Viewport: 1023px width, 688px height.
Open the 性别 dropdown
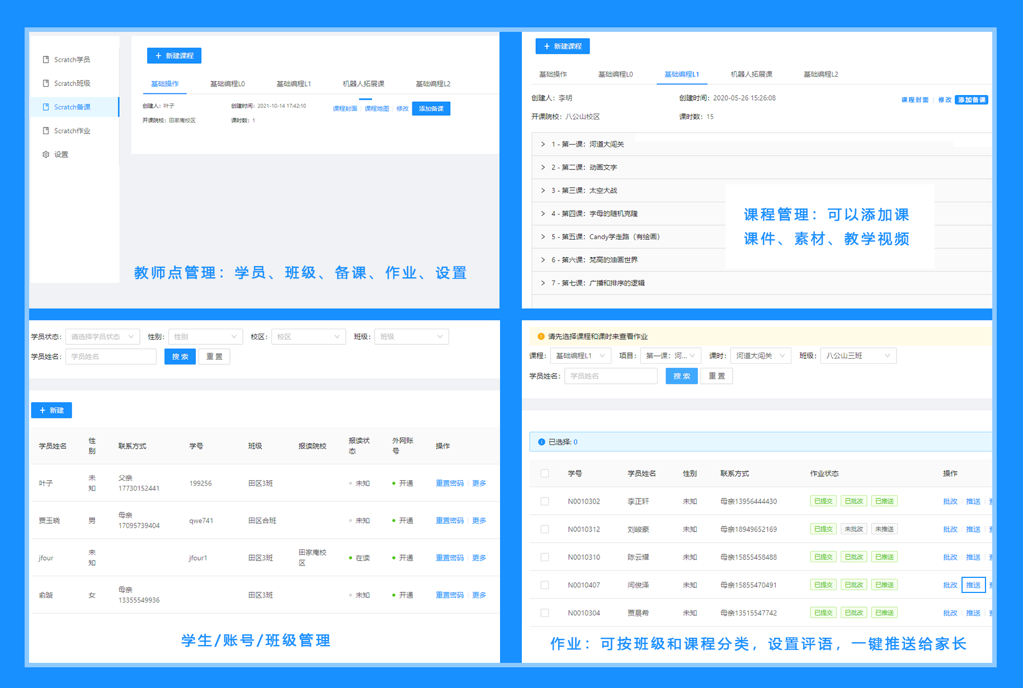click(x=205, y=337)
